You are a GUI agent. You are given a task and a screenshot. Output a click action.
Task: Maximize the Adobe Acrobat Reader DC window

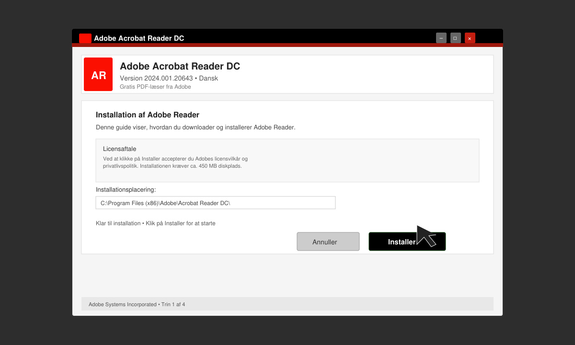(x=456, y=38)
